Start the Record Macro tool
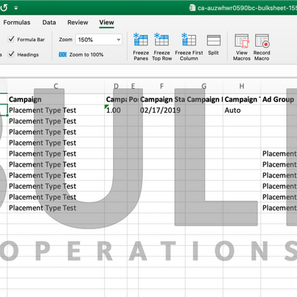Image resolution: width=297 pixels, height=297 pixels. [262, 41]
